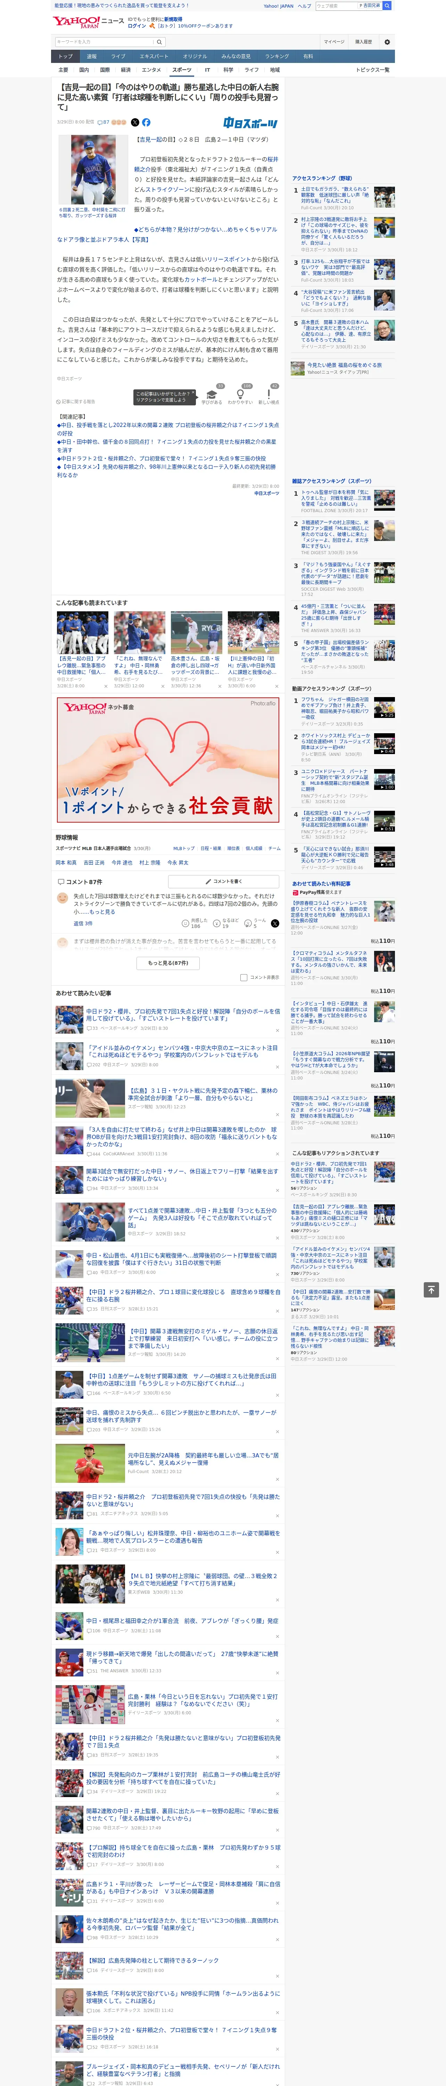Click the search magnifier in the keyword box
446x2086 pixels.
click(159, 42)
